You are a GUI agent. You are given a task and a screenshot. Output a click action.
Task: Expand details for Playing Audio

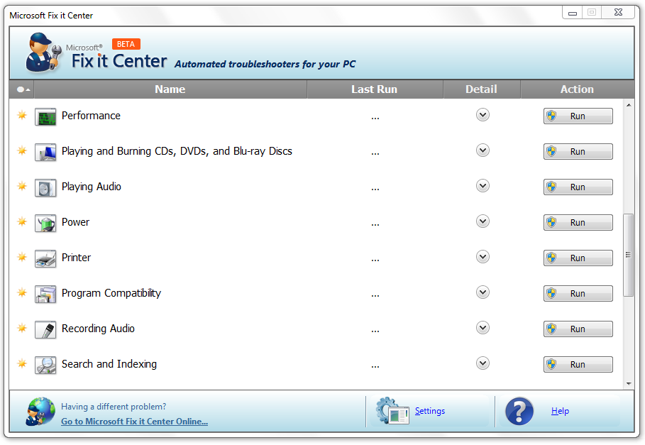483,186
